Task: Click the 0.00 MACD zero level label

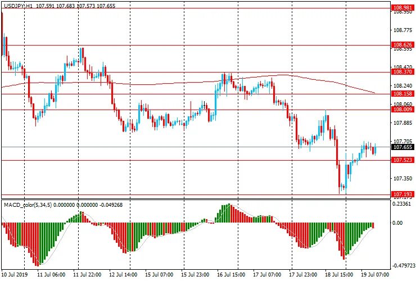Action: 397,223
